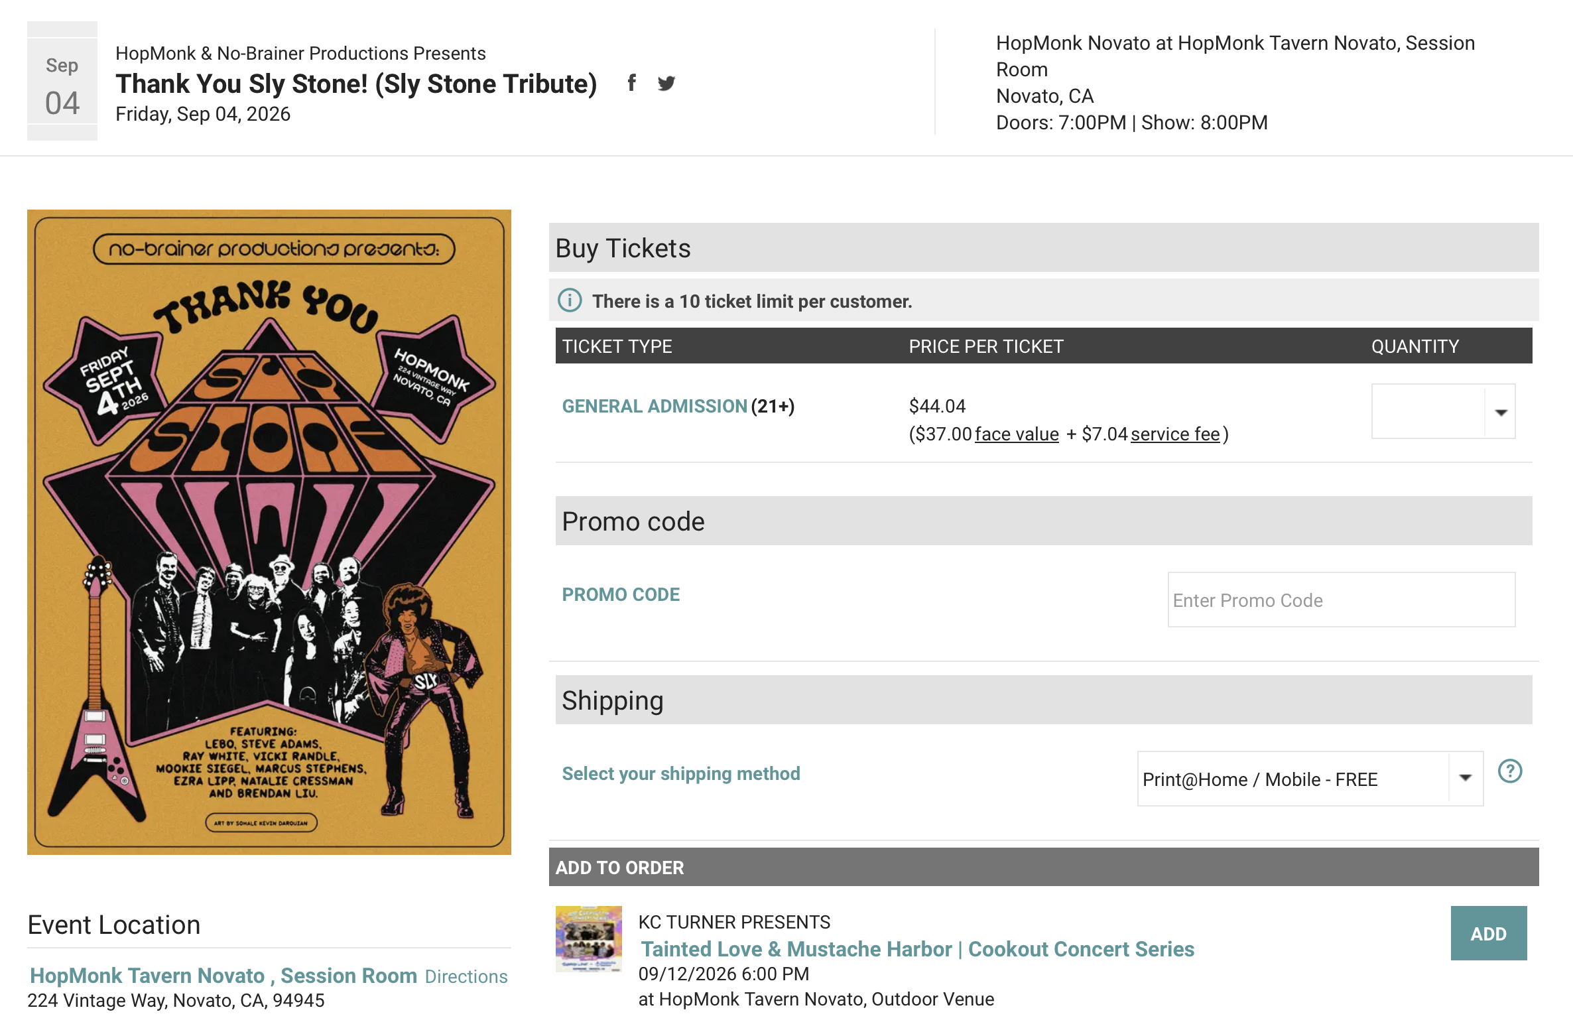
Task: Expand the Print@Home shipping method dropdown
Action: (1310, 779)
